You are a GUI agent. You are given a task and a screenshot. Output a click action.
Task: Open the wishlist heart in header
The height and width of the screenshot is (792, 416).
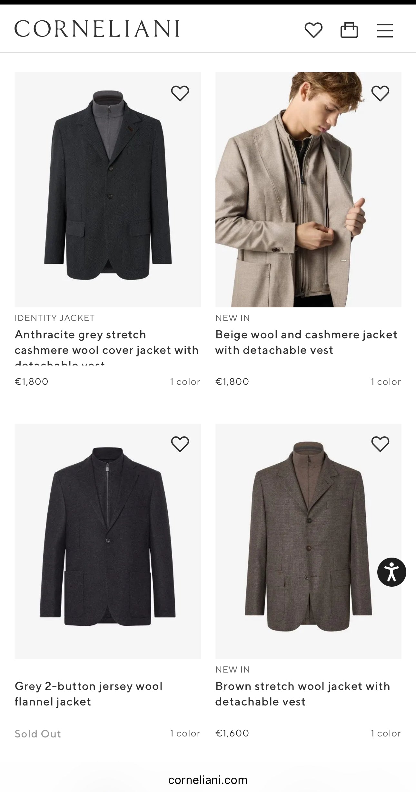click(x=313, y=30)
